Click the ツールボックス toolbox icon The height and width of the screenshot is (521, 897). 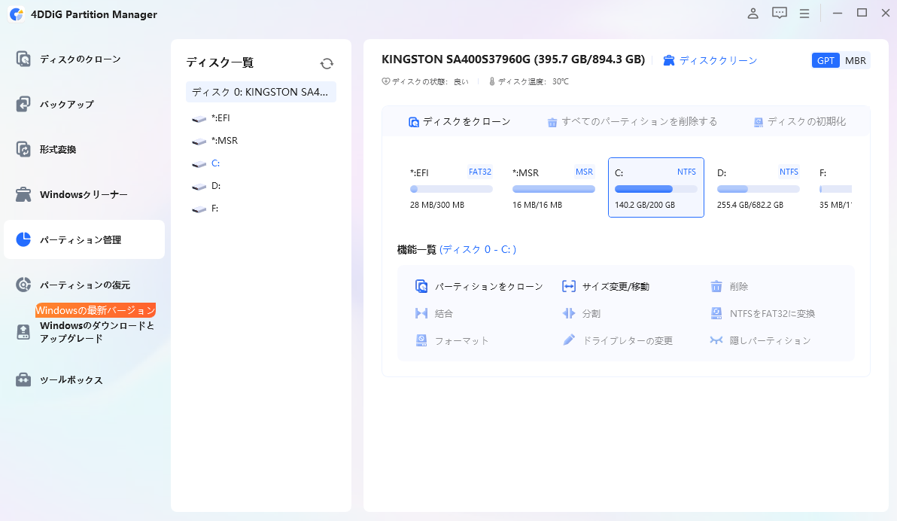coord(23,379)
